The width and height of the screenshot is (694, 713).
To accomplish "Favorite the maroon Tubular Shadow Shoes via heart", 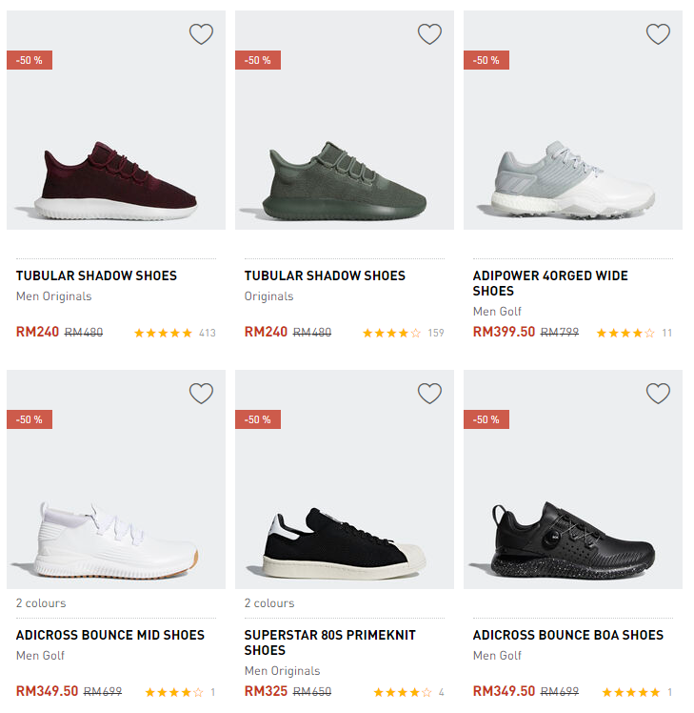I will coord(201,34).
